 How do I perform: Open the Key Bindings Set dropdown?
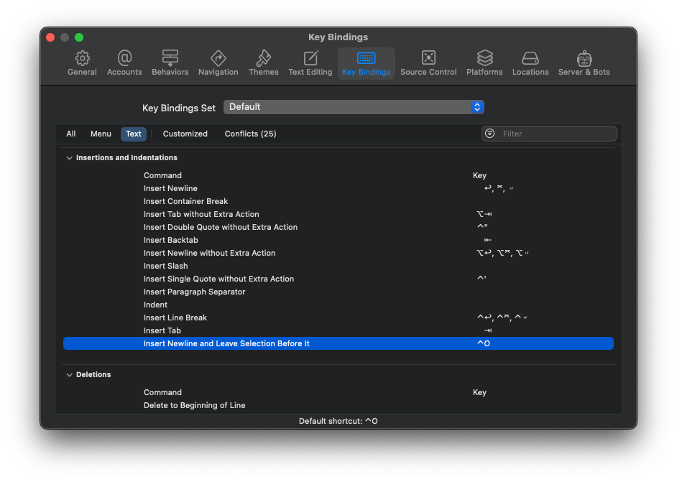coord(354,106)
